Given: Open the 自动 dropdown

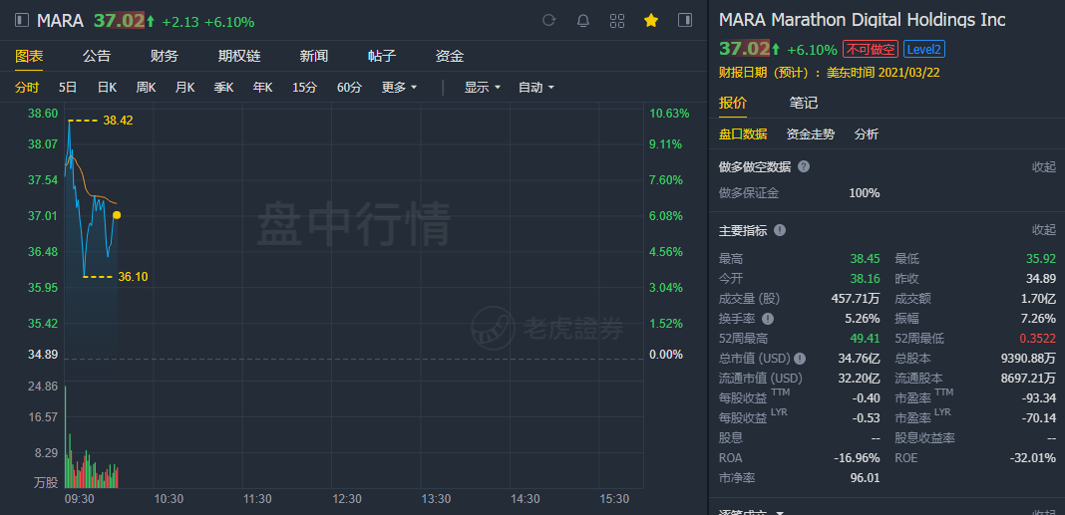Looking at the screenshot, I should tap(535, 87).
